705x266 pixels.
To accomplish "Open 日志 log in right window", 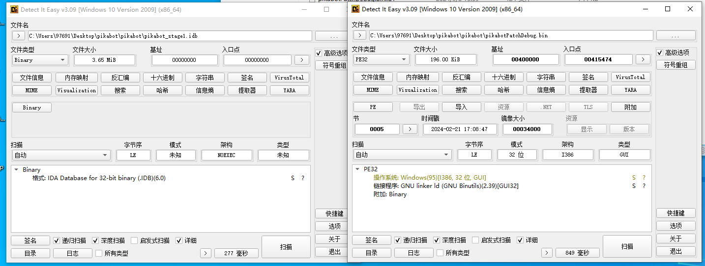I will pyautogui.click(x=414, y=253).
